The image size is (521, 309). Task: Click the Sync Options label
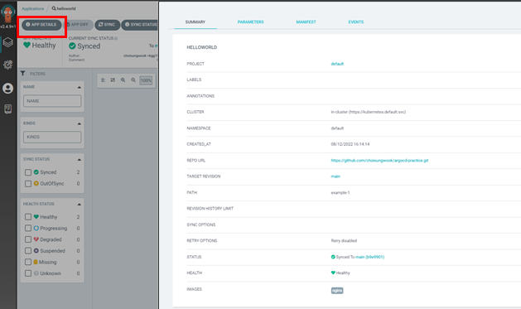click(x=201, y=225)
